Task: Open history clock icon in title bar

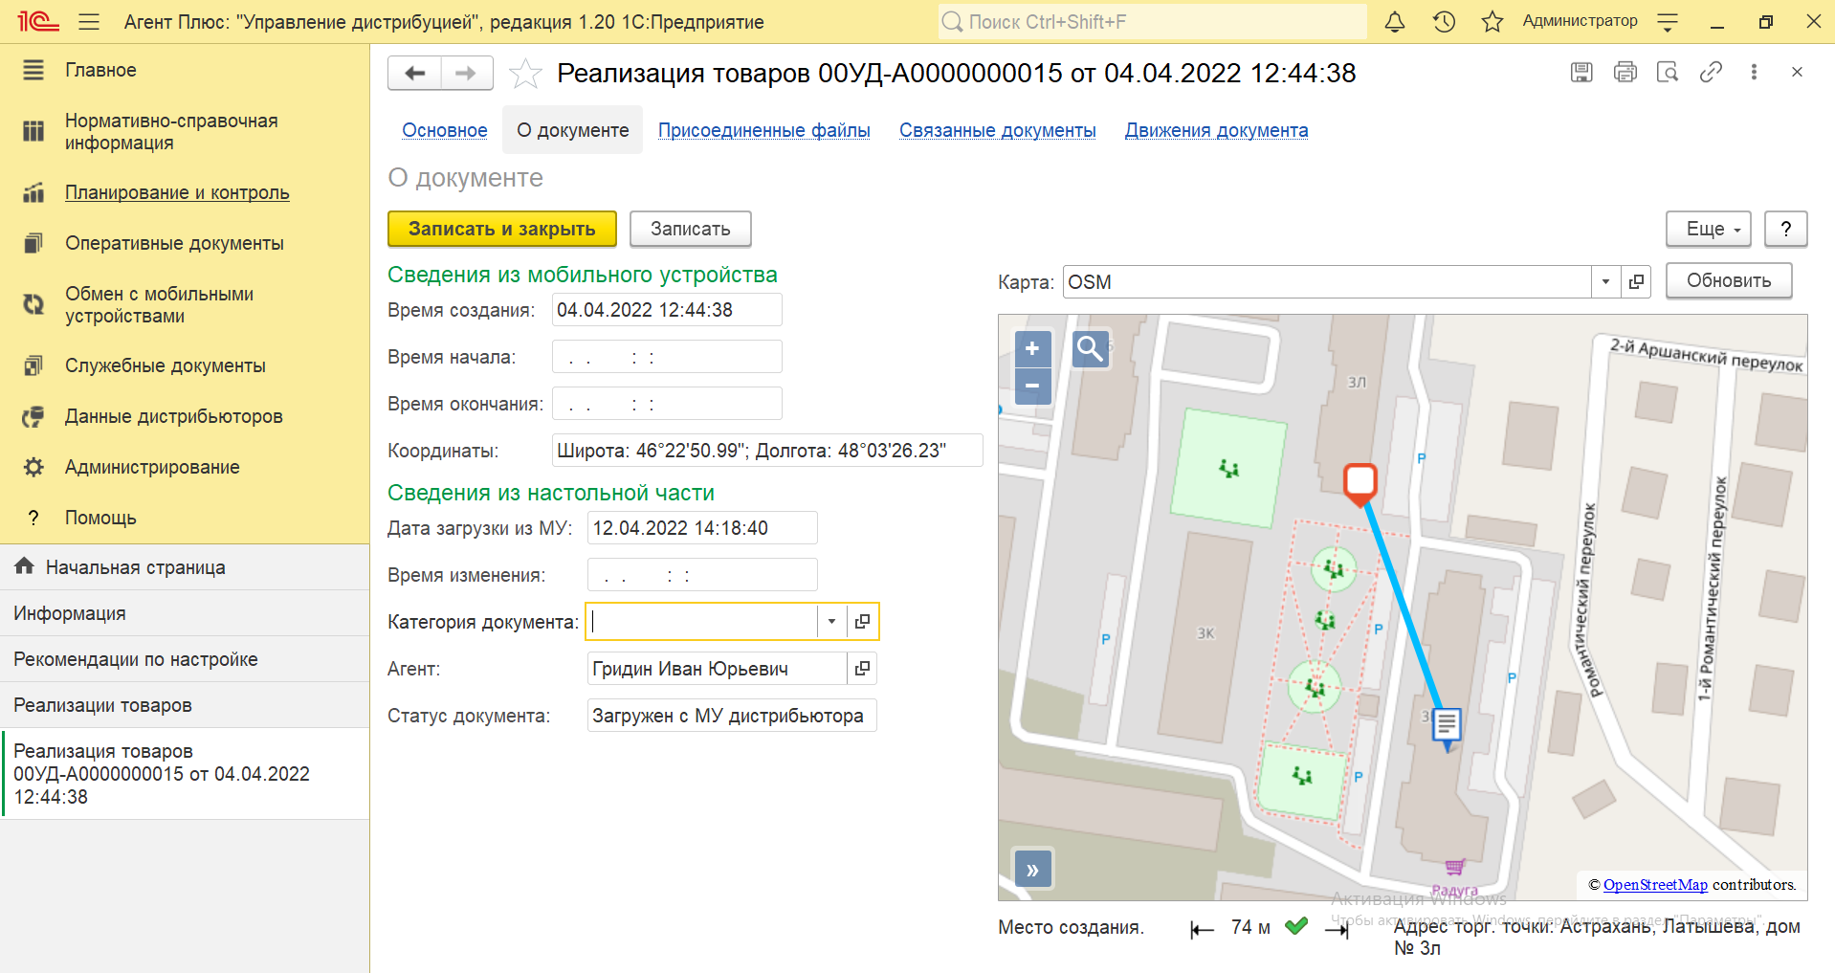Action: pos(1444,22)
